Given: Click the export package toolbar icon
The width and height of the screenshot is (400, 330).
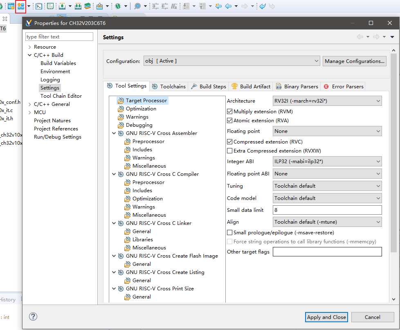Looking at the screenshot, I should [x=99, y=6].
